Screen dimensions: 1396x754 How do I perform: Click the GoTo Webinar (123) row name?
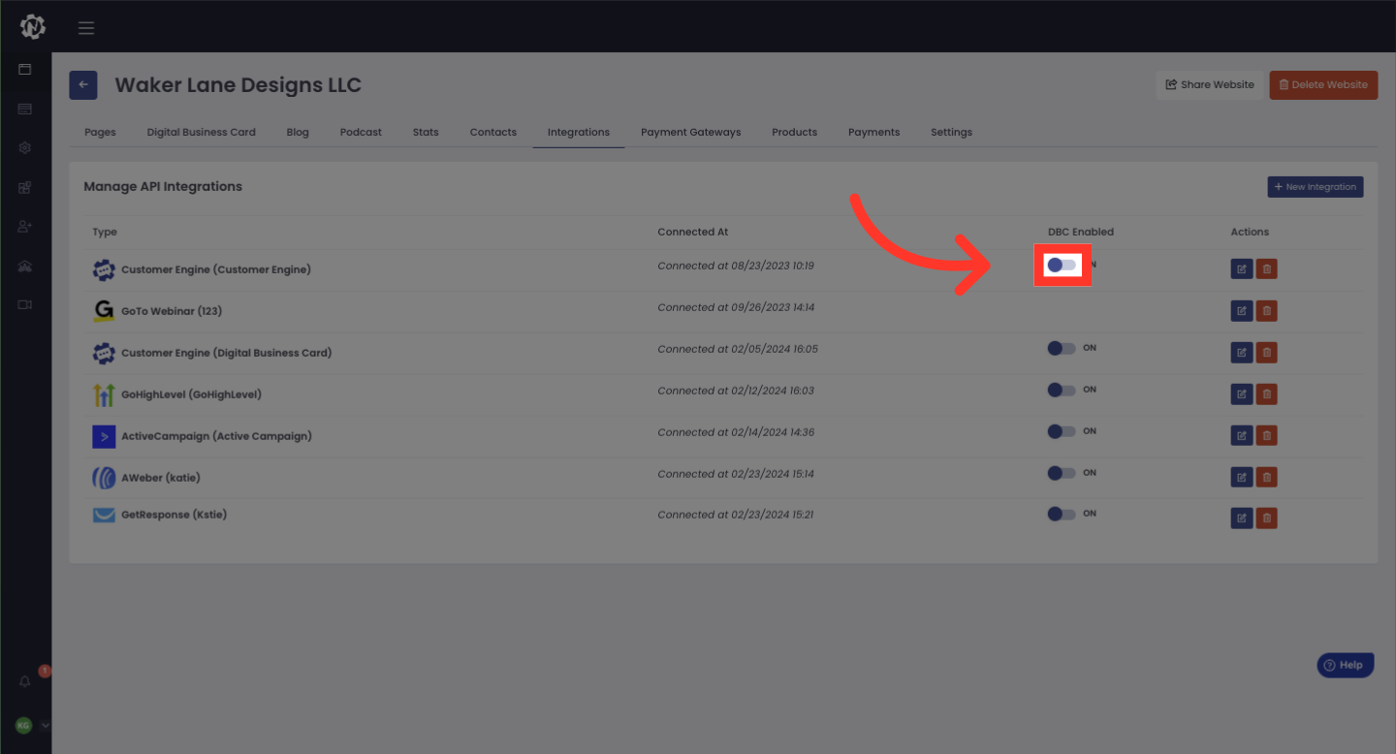click(172, 311)
